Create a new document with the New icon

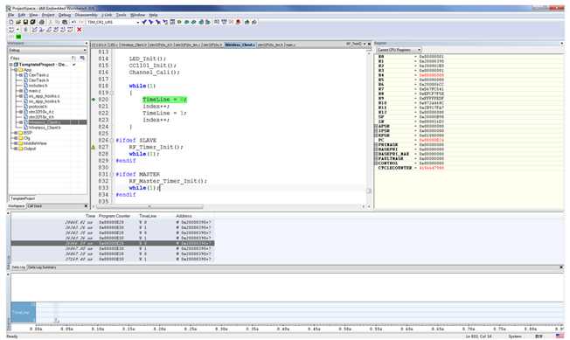tap(11, 22)
